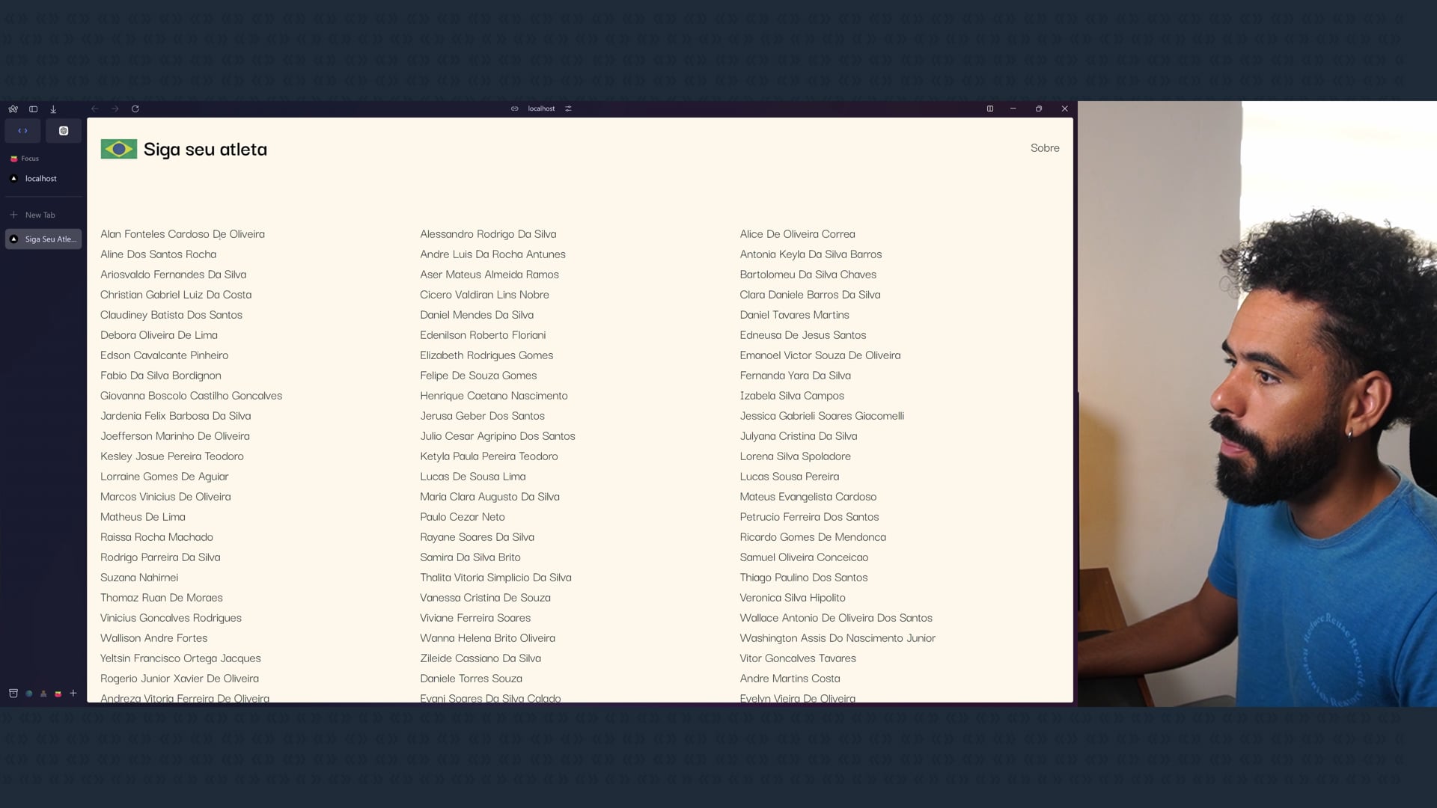Toggle the sidebar panel icon
1437x808 pixels.
click(x=33, y=109)
